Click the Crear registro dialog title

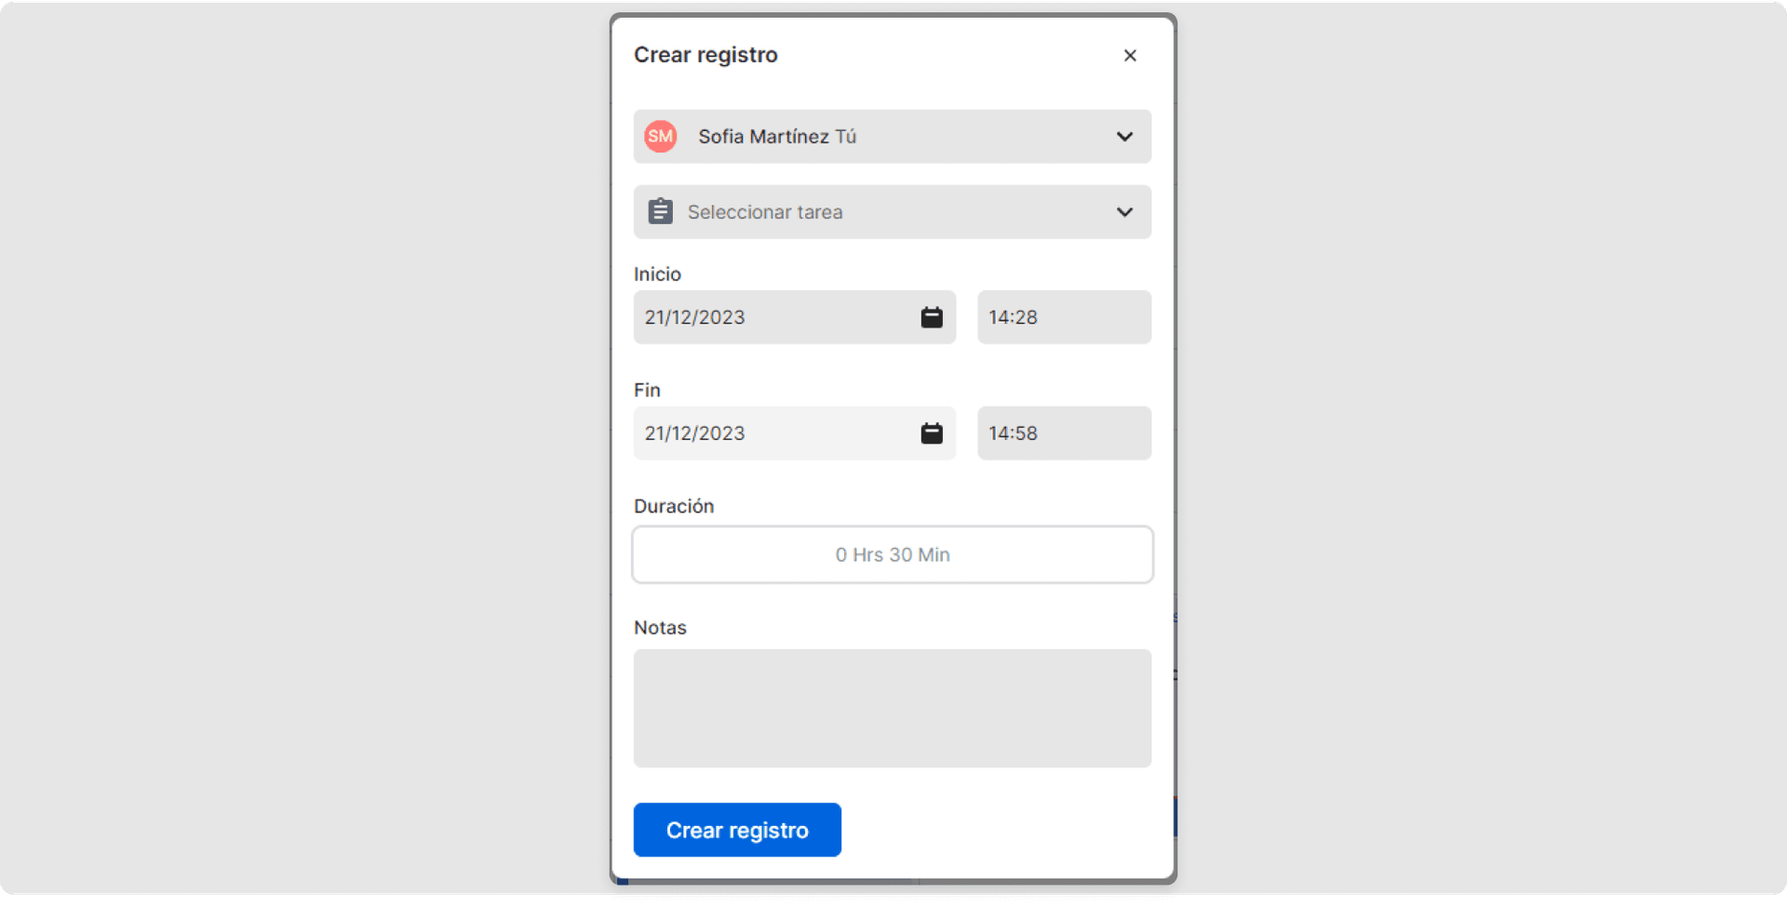[x=705, y=55]
